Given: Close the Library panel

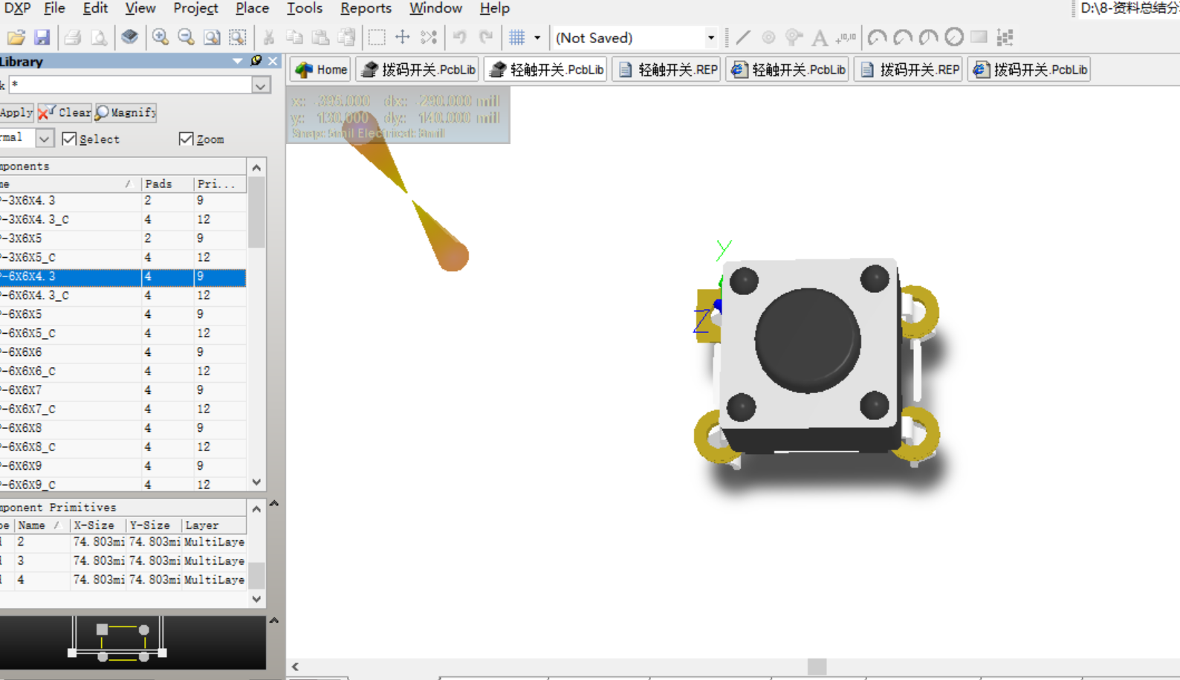Looking at the screenshot, I should [x=273, y=61].
